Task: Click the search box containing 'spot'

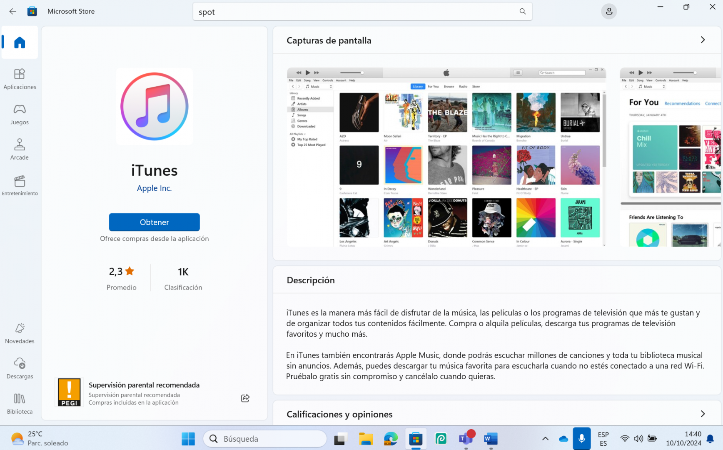Action: 354,12
